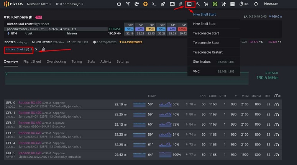Open the remote shell terminal icon menu

[189, 4]
